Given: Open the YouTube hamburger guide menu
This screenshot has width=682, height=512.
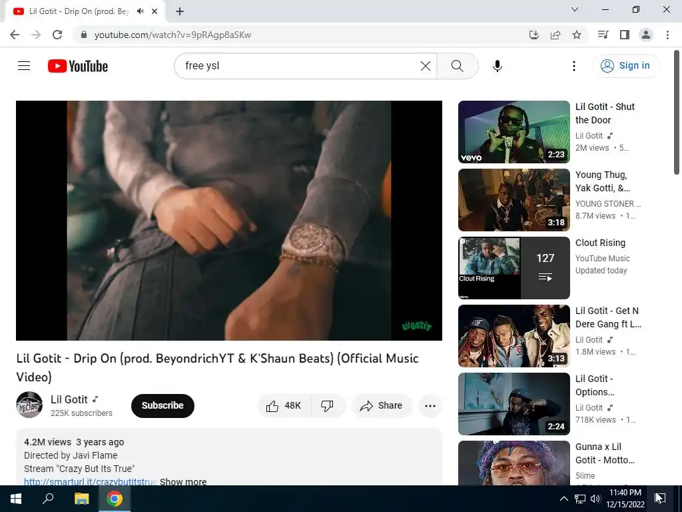Looking at the screenshot, I should [x=24, y=66].
